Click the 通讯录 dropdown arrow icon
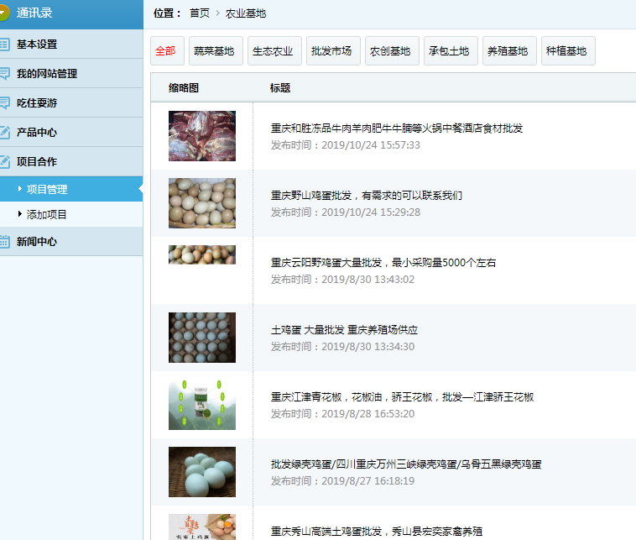The width and height of the screenshot is (636, 540). 4,13
